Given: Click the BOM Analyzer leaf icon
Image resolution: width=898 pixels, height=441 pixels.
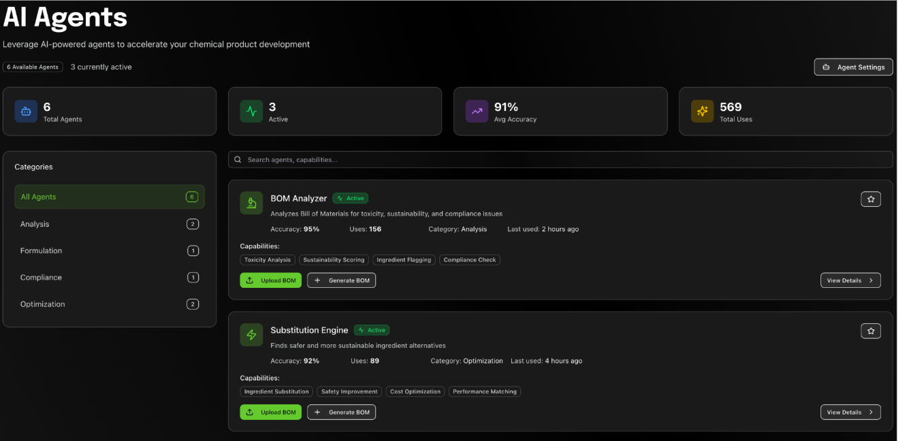Looking at the screenshot, I should coord(251,202).
